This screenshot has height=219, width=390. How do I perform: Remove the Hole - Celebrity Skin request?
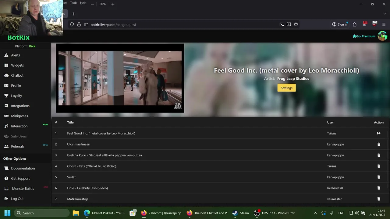click(x=379, y=188)
